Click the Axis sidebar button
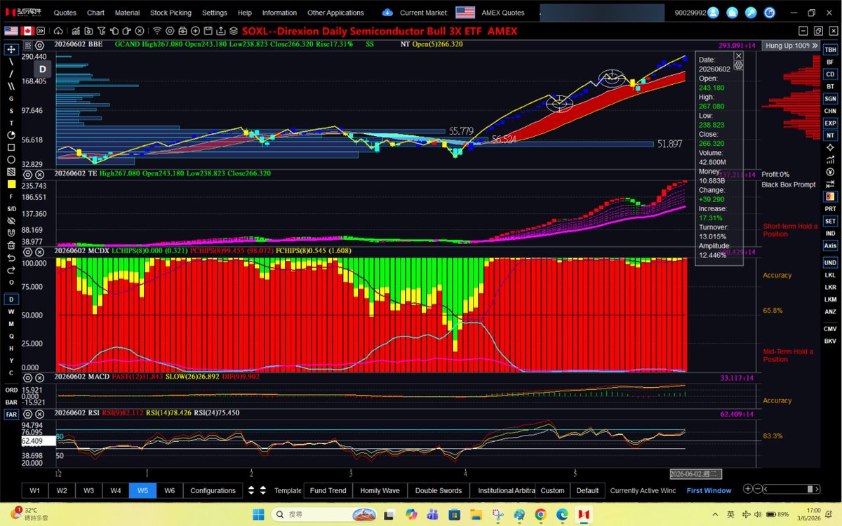842x526 pixels. click(x=830, y=245)
